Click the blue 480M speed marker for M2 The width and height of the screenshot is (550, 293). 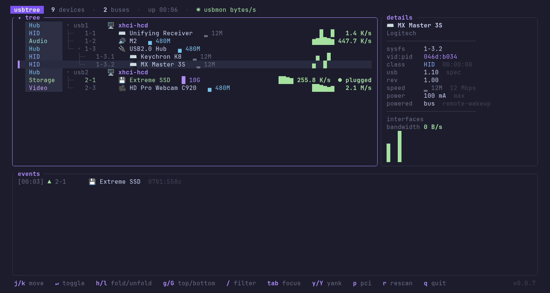150,43
